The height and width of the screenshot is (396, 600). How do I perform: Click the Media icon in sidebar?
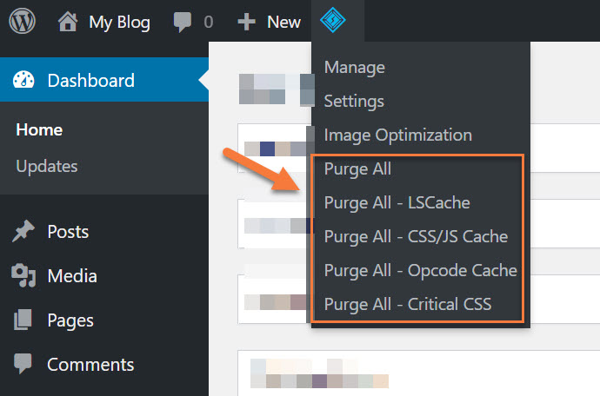point(23,276)
